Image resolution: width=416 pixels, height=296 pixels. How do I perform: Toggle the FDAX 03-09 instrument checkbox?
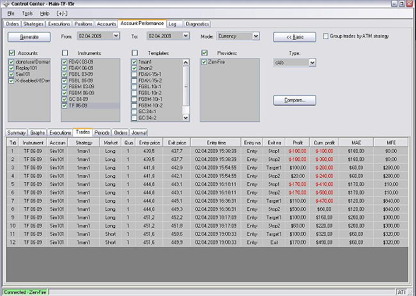pyautogui.click(x=65, y=63)
